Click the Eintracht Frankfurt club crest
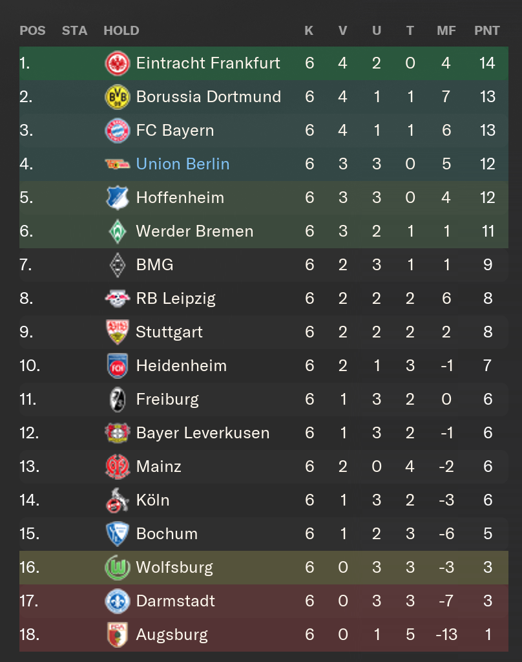Screen dimensions: 522x662 (118, 63)
